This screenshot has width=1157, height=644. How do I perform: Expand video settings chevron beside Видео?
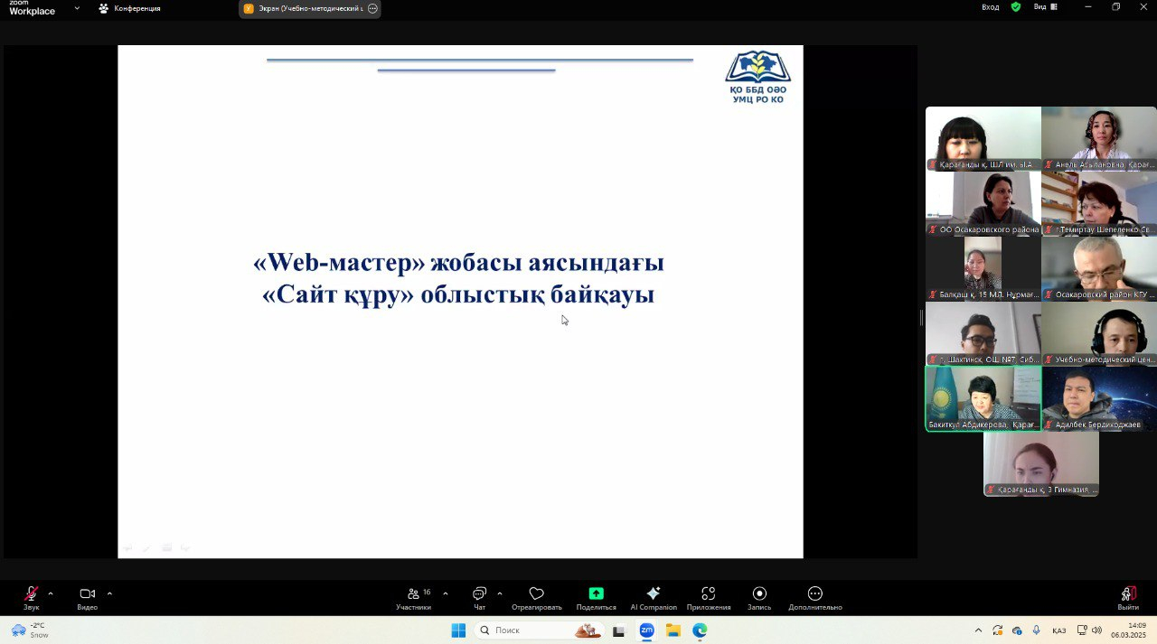109,593
